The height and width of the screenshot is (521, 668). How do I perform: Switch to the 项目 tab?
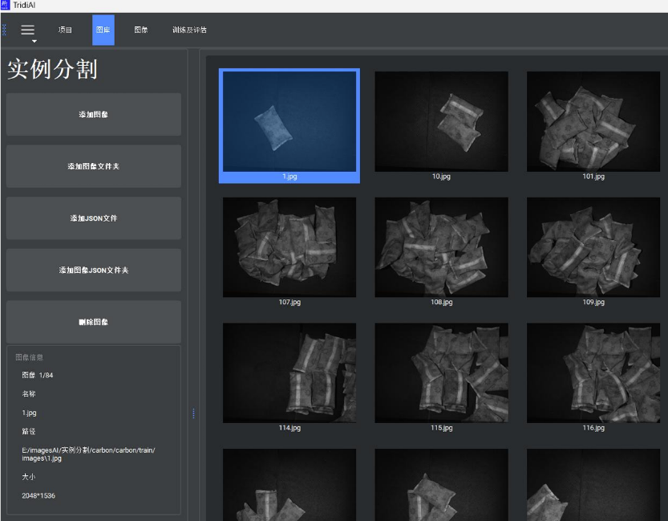click(x=65, y=31)
